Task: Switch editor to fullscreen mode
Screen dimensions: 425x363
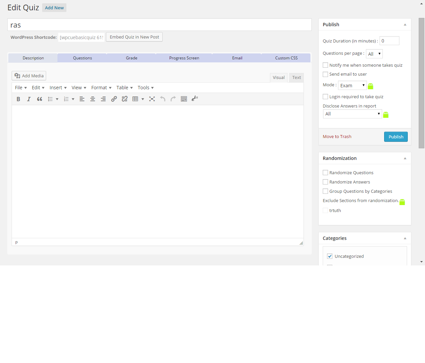Action: pyautogui.click(x=152, y=99)
